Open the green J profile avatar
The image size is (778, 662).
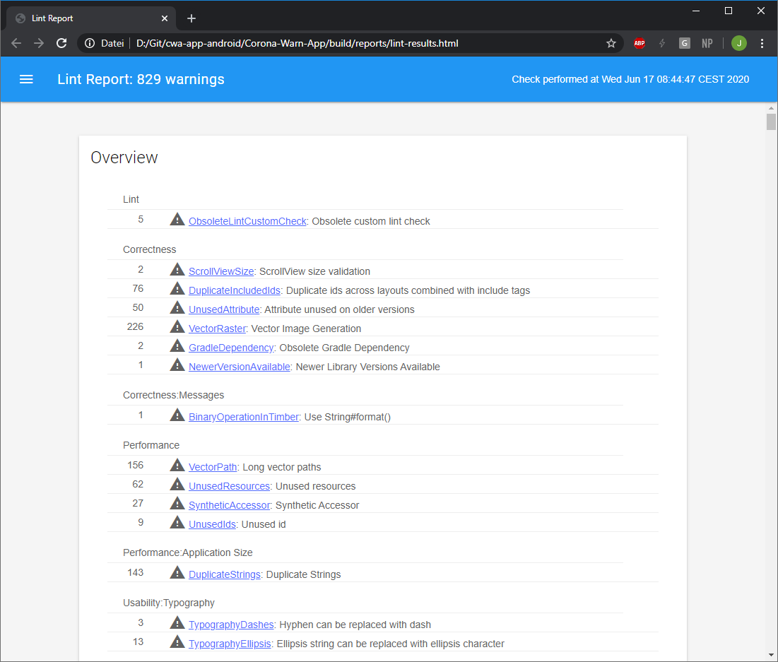point(739,43)
